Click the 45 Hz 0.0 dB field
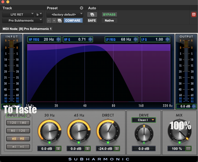This screenshot has width=198, height=162. [76, 149]
